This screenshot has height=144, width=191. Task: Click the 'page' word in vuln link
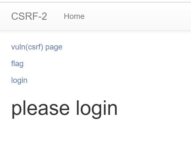point(54,48)
